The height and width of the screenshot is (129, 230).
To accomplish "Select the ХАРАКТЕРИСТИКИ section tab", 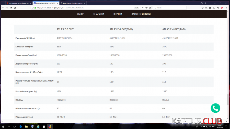I will [x=141, y=14].
